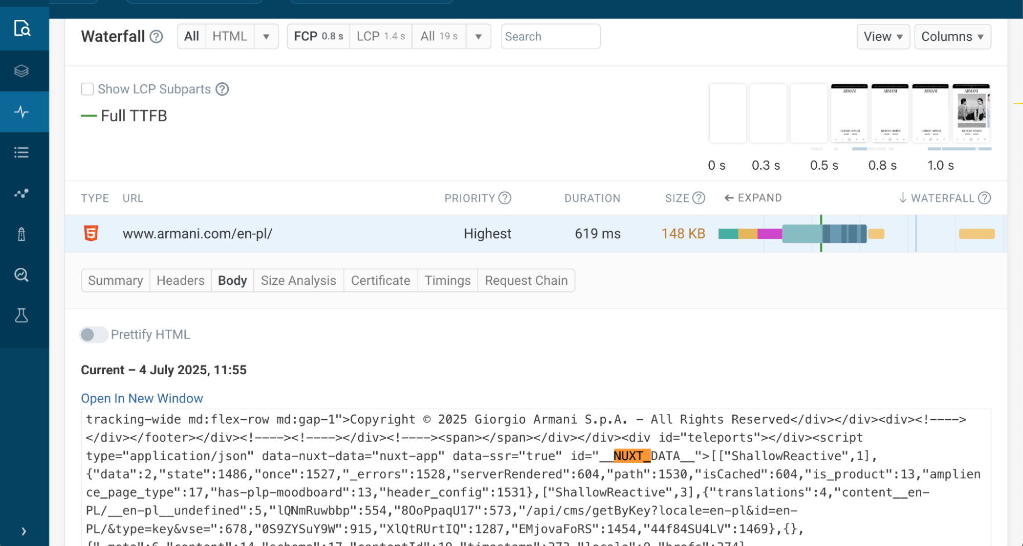Click the Expand column arrow header
Screen dimensions: 1023x546
pyautogui.click(x=753, y=198)
